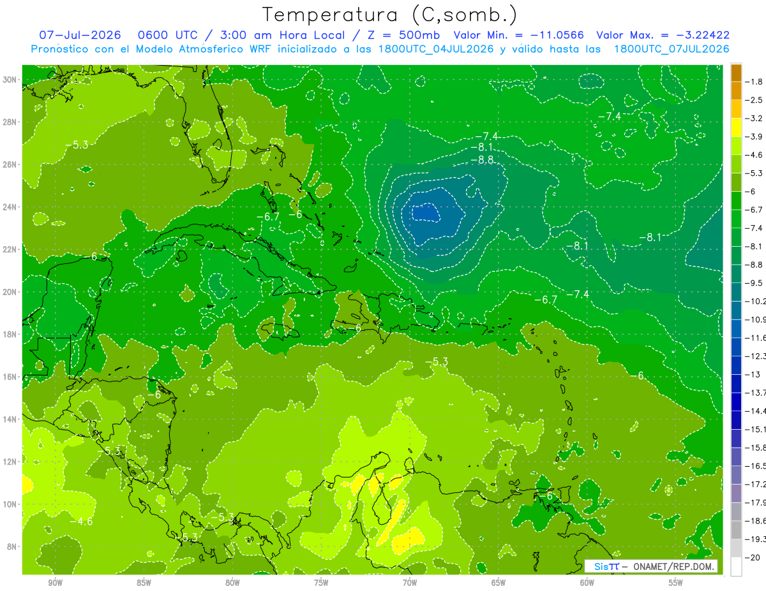Click the 60W longitude axis label
The image size is (766, 591).
[x=587, y=583]
